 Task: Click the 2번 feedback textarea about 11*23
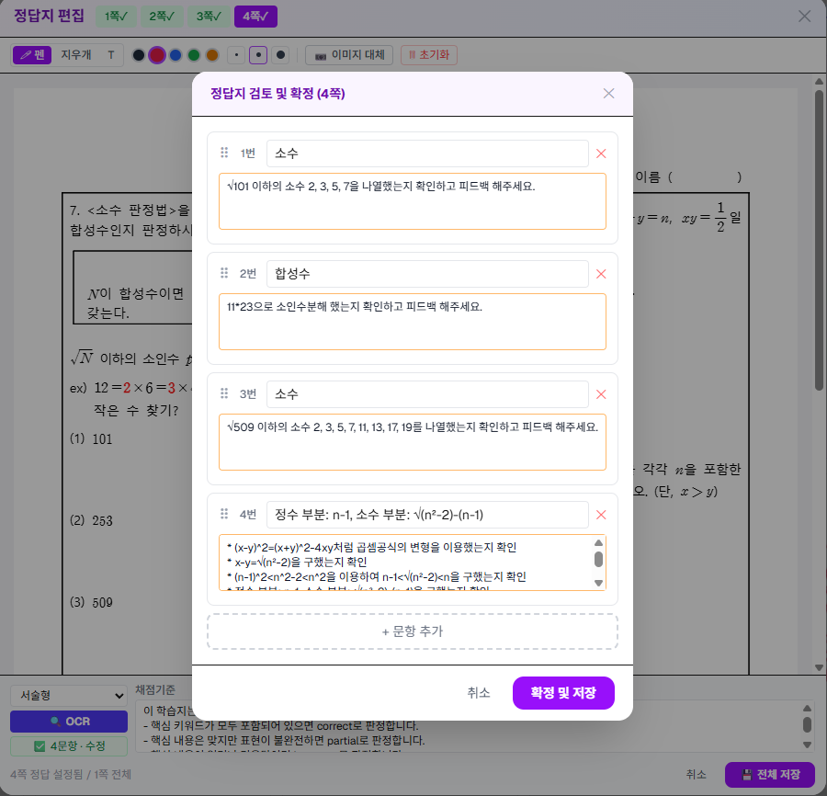tap(413, 322)
